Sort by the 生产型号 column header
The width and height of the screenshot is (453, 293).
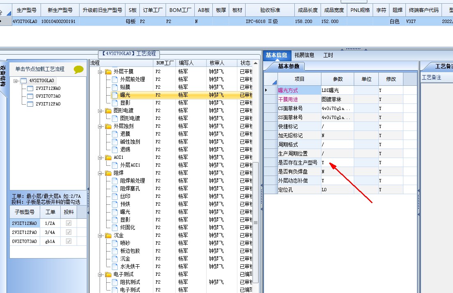click(26, 10)
